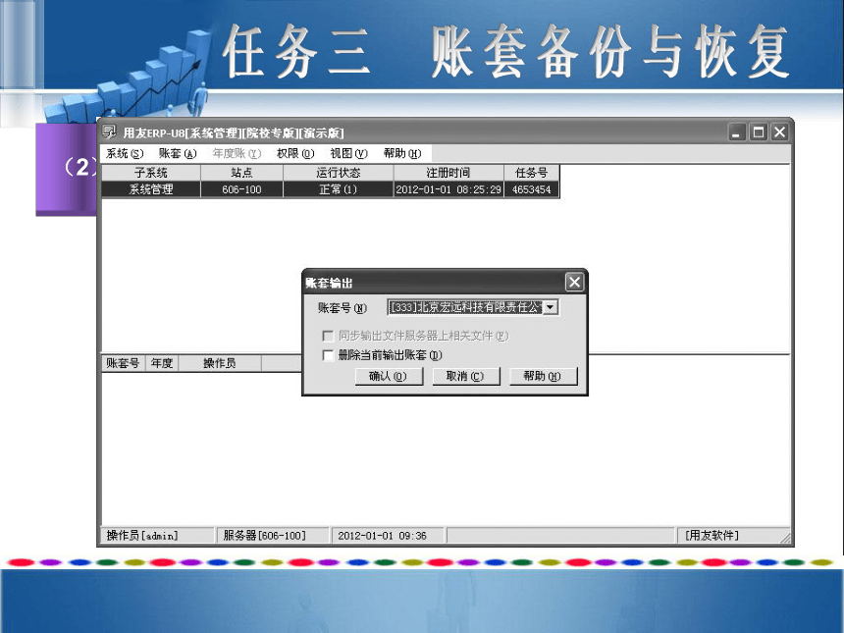The width and height of the screenshot is (844, 633).
Task: Click the window resize grip in status bar
Action: click(x=785, y=537)
